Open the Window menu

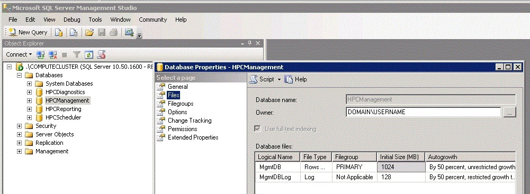tap(120, 20)
